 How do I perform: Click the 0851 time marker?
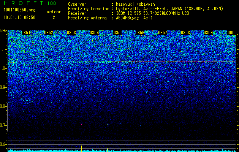tap(26, 33)
